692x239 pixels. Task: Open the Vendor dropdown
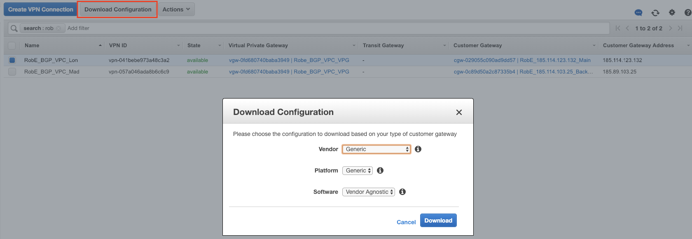(x=376, y=149)
